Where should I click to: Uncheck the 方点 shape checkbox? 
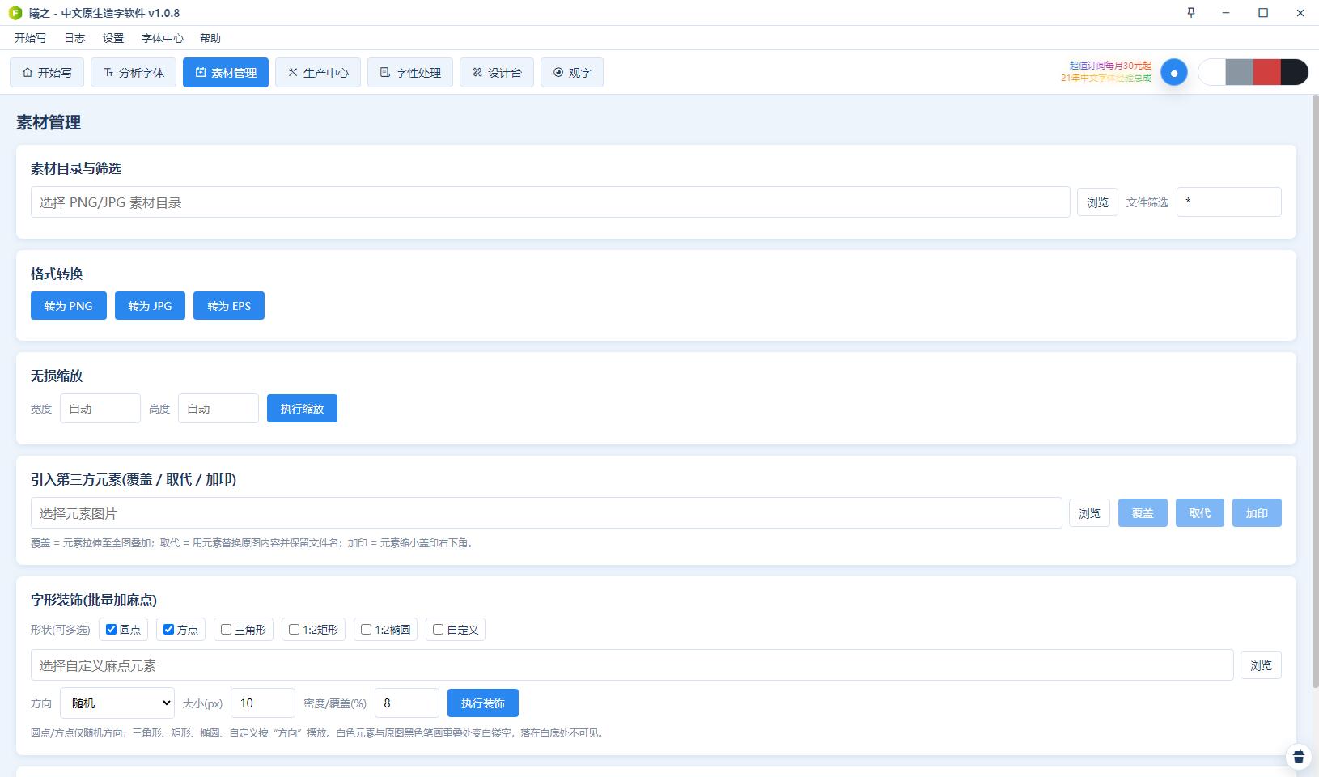tap(168, 630)
